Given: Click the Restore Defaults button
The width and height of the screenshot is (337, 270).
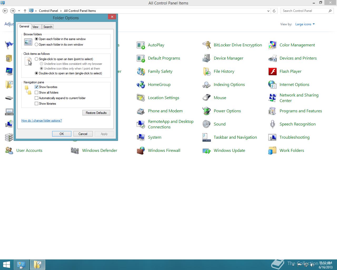Looking at the screenshot, I should (96, 113).
